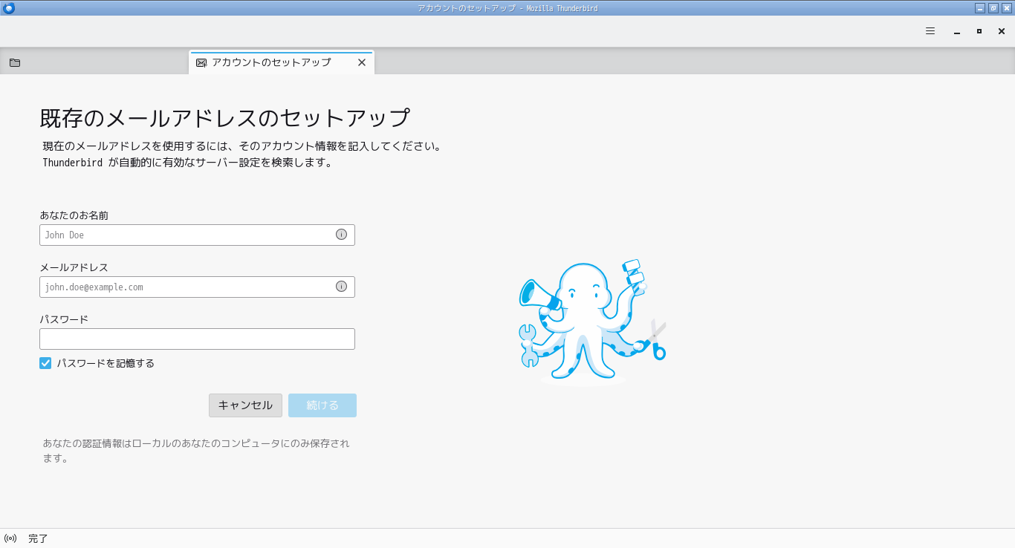The height and width of the screenshot is (548, 1015).
Task: Minimize the Thunderbird toolbar window button
Action: tap(957, 31)
